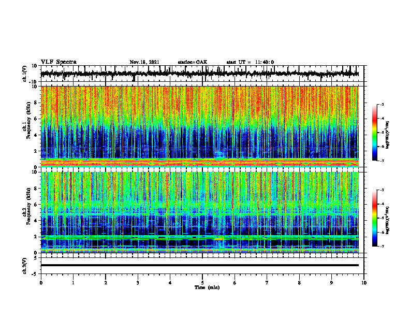Click the "-3" tick on ch.1 colorbar
Image resolution: width=410 pixels, height=317 pixels.
[382, 105]
